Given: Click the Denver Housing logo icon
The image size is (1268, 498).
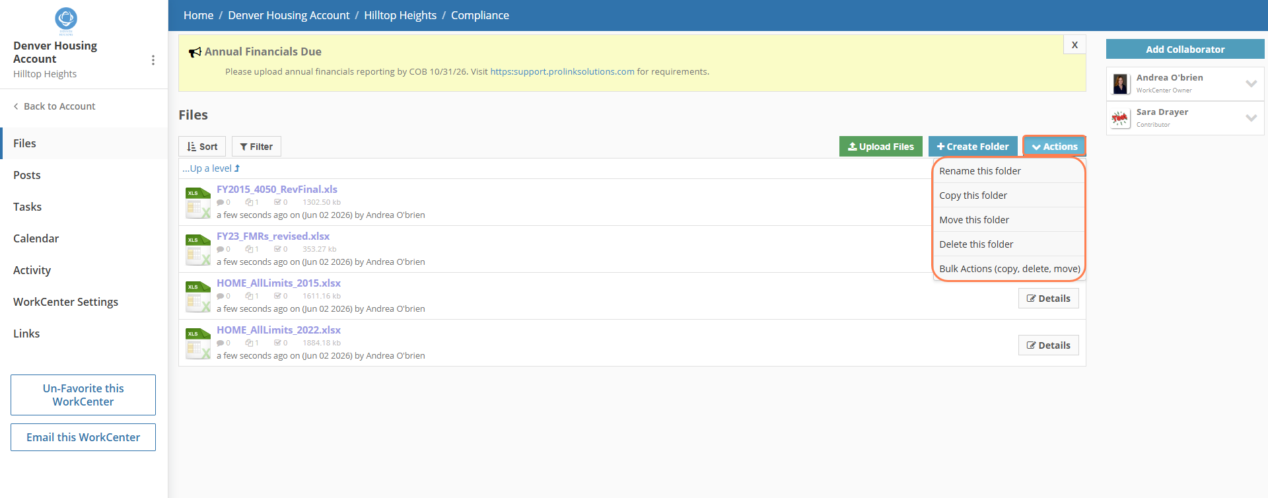Looking at the screenshot, I should click(66, 20).
